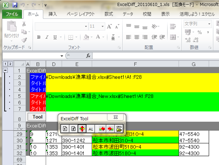This screenshot has width=219, height=165.
Task: Toggle align text right
Action: point(145,37)
